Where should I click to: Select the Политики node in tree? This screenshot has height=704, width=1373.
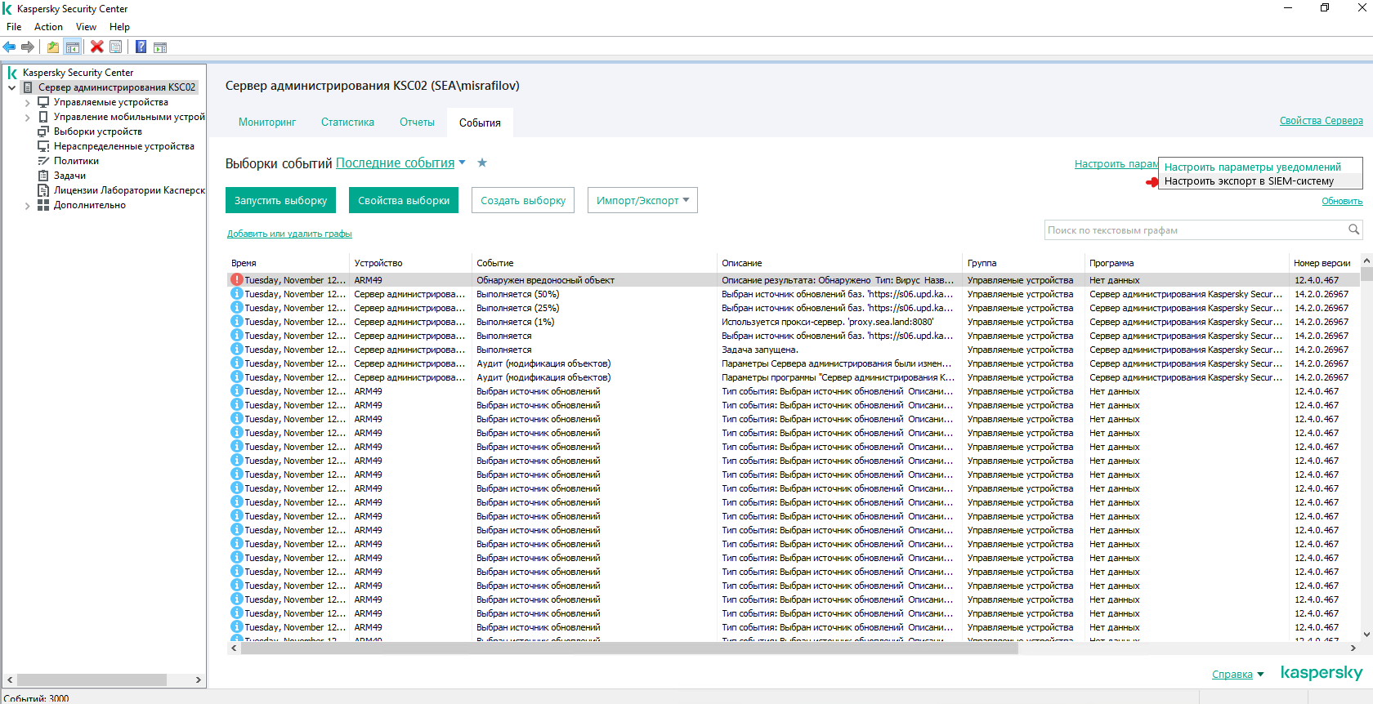76,161
